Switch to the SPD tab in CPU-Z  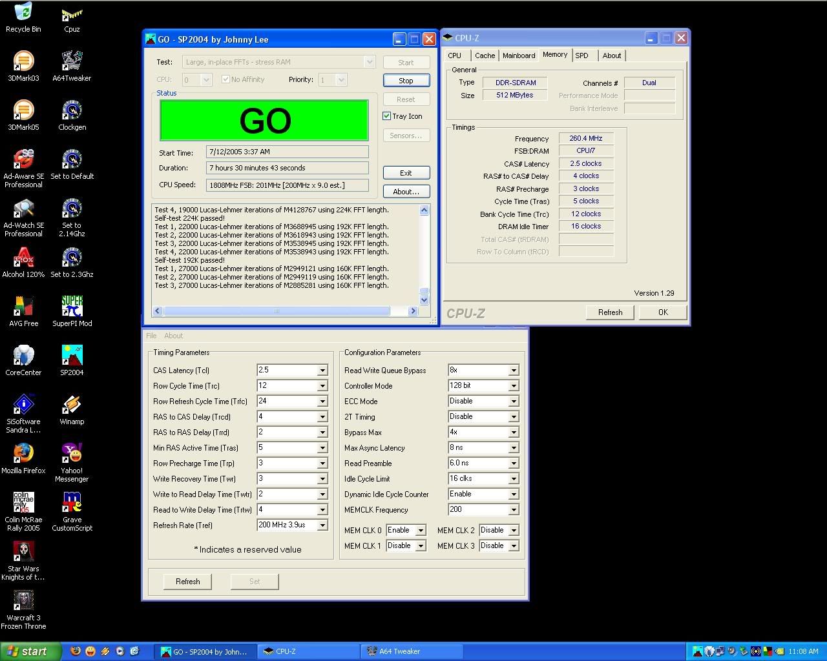tap(581, 56)
